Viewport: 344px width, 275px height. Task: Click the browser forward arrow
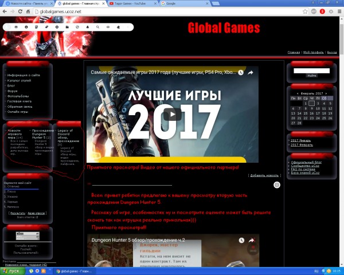[x=12, y=11]
